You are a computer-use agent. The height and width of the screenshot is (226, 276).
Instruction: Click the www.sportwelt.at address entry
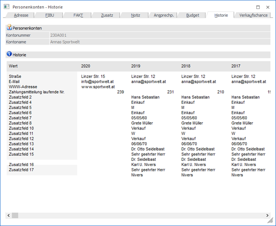click(x=97, y=87)
